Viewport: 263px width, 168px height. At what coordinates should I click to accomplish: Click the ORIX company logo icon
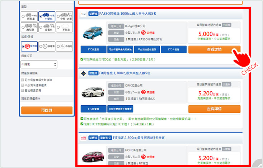coord(83,73)
